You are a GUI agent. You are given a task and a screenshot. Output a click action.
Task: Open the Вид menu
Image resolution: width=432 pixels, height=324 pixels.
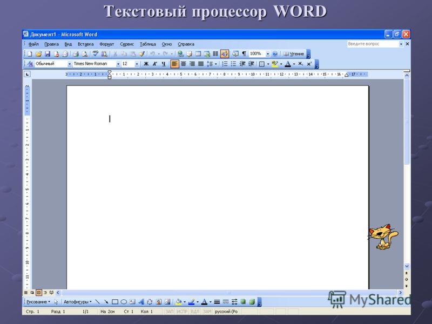coord(68,44)
